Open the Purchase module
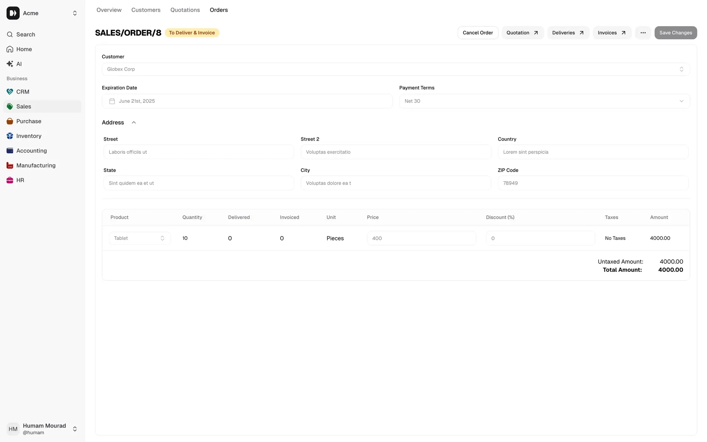The image size is (707, 442). pyautogui.click(x=28, y=121)
